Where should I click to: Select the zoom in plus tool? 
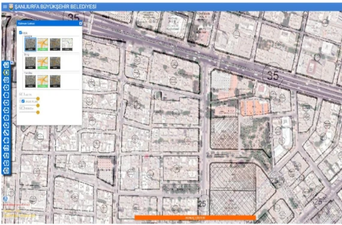click(6, 88)
